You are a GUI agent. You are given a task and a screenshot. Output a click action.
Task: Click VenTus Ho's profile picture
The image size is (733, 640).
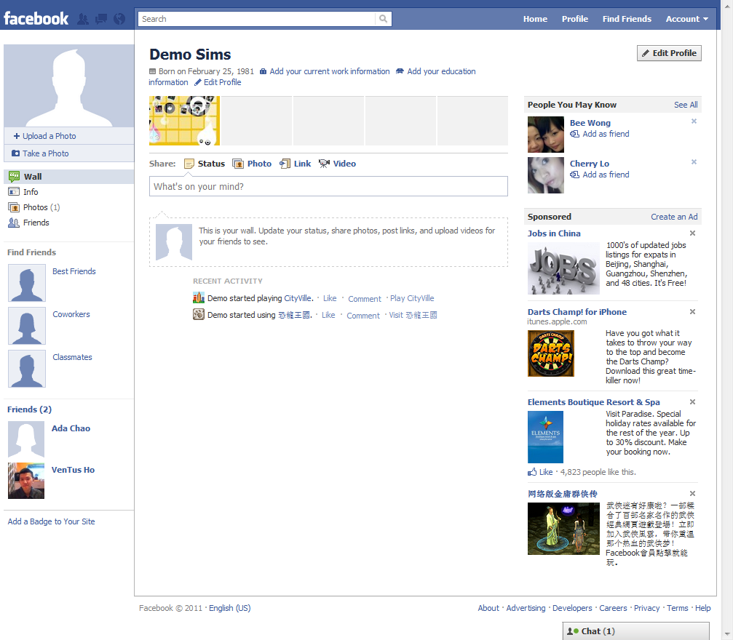[26, 481]
